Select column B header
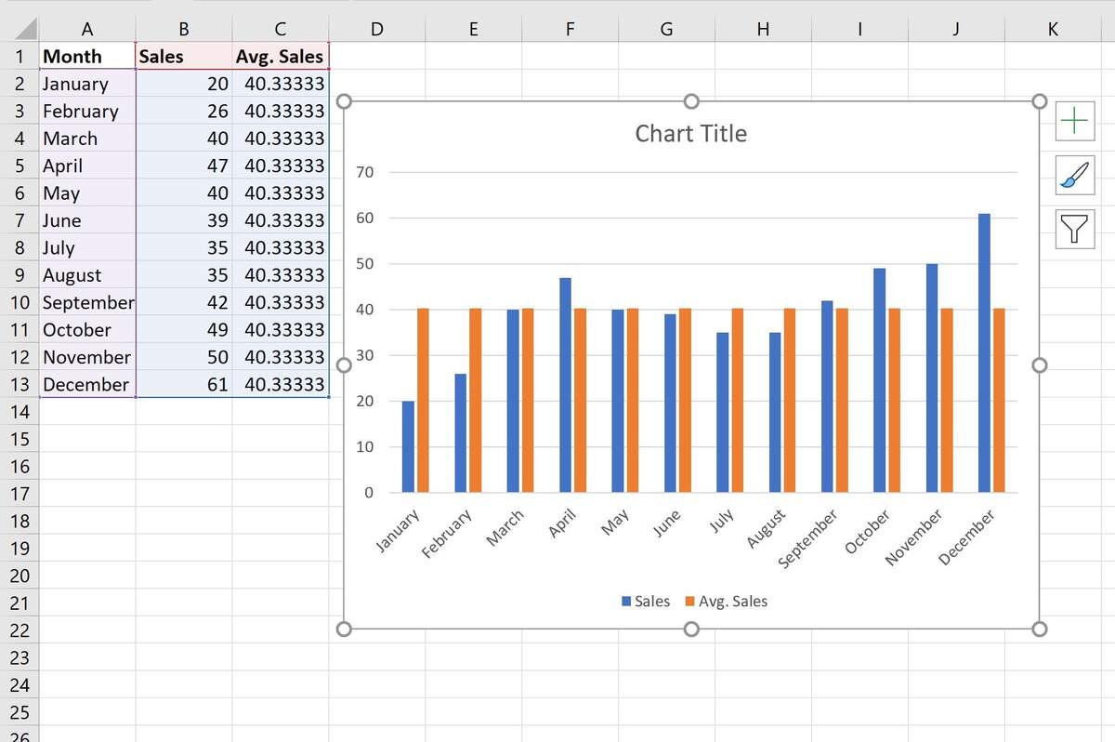The image size is (1115, 742). pyautogui.click(x=184, y=29)
